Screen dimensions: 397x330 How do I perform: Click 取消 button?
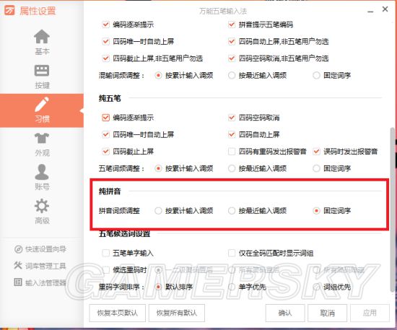pos(327,313)
